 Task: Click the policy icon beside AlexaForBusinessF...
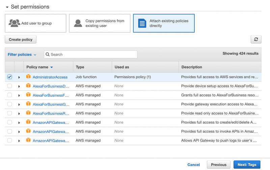28,95
